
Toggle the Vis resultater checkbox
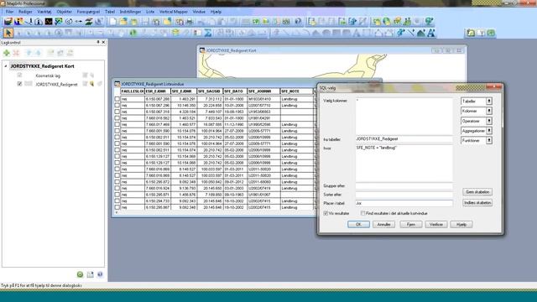[x=326, y=213]
